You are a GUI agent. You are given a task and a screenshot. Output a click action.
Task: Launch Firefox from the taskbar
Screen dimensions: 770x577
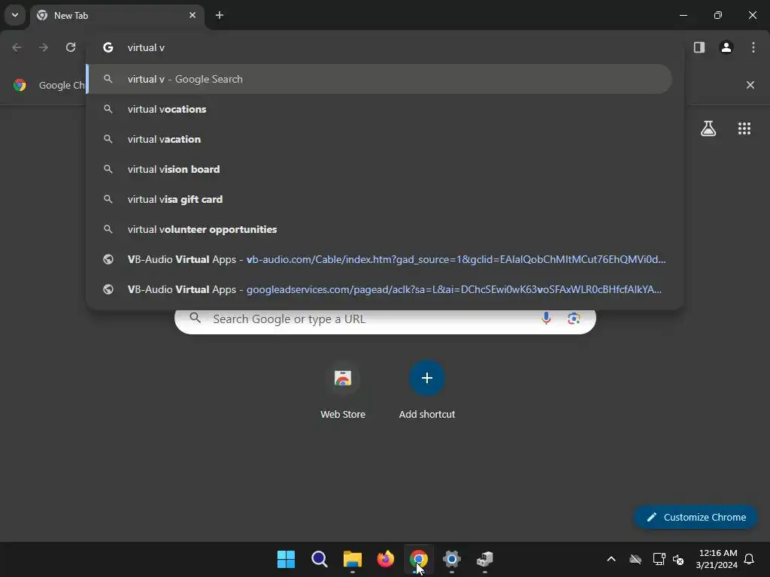coord(386,559)
